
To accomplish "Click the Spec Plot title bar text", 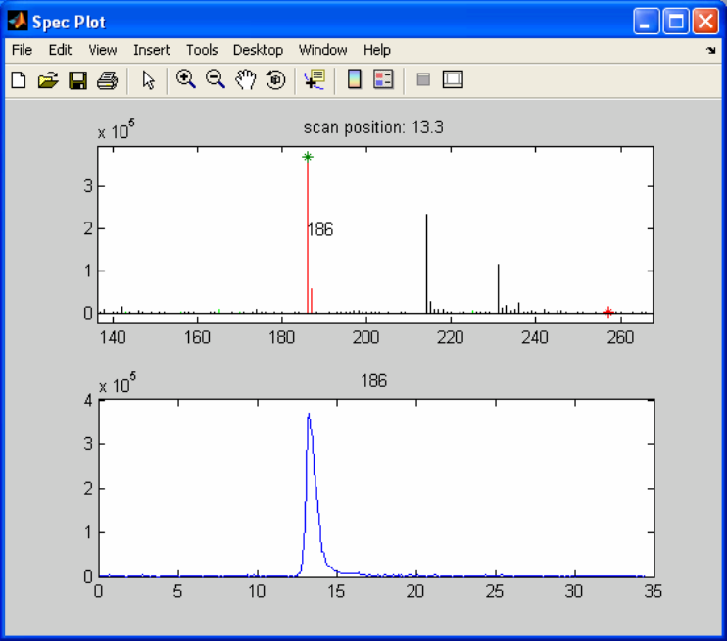I will pos(69,22).
